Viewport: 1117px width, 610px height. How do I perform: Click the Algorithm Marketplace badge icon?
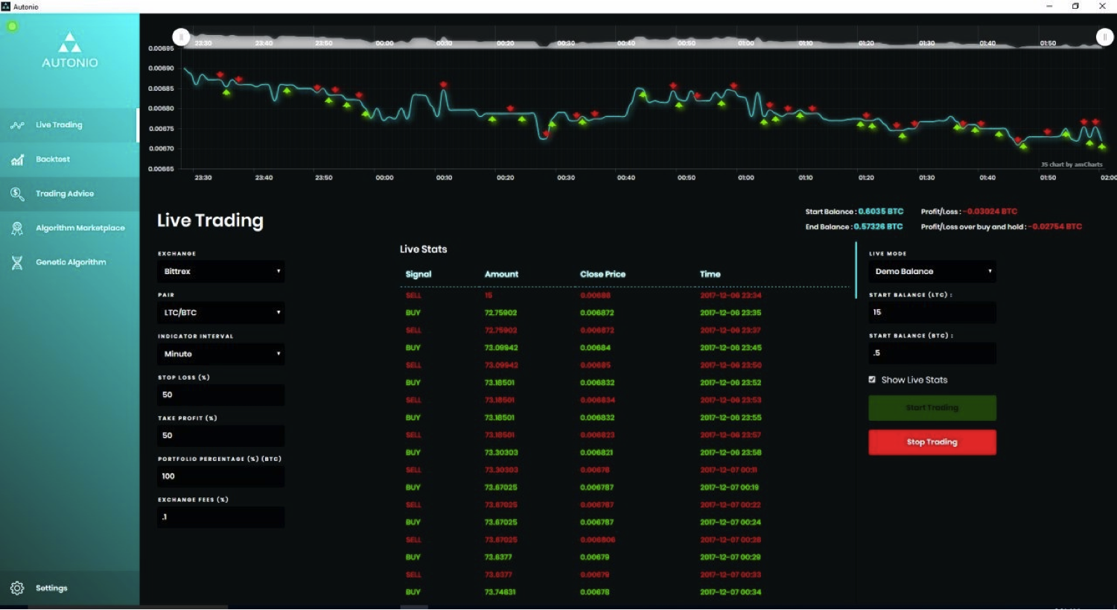point(17,228)
